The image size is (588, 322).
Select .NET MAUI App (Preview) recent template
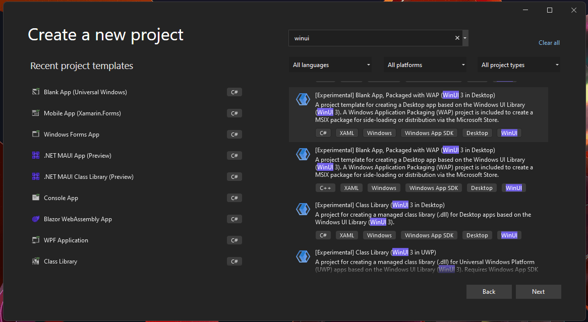pyautogui.click(x=77, y=156)
